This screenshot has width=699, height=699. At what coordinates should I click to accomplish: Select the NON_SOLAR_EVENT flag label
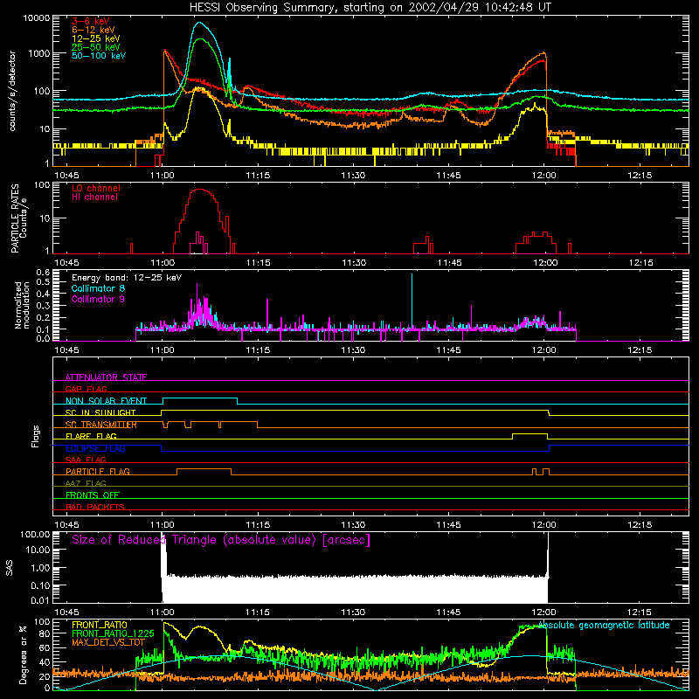[106, 401]
